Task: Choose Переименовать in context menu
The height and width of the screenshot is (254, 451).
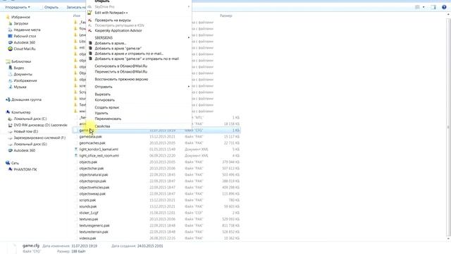Action: coord(108,119)
